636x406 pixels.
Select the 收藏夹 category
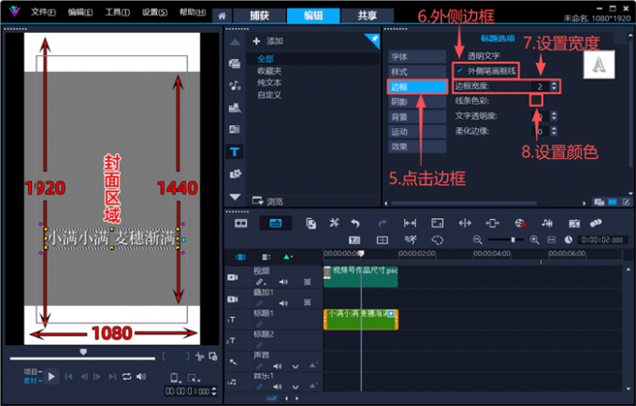tap(269, 71)
